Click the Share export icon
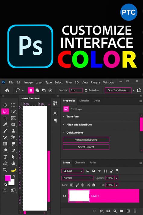This screenshot has height=215, width=143. [x=139, y=90]
